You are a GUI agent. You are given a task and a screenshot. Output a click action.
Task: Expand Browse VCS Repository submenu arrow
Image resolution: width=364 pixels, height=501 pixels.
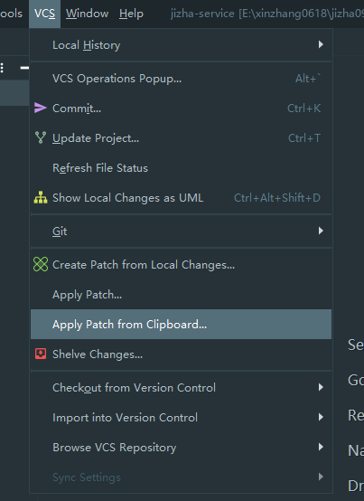[x=321, y=447]
